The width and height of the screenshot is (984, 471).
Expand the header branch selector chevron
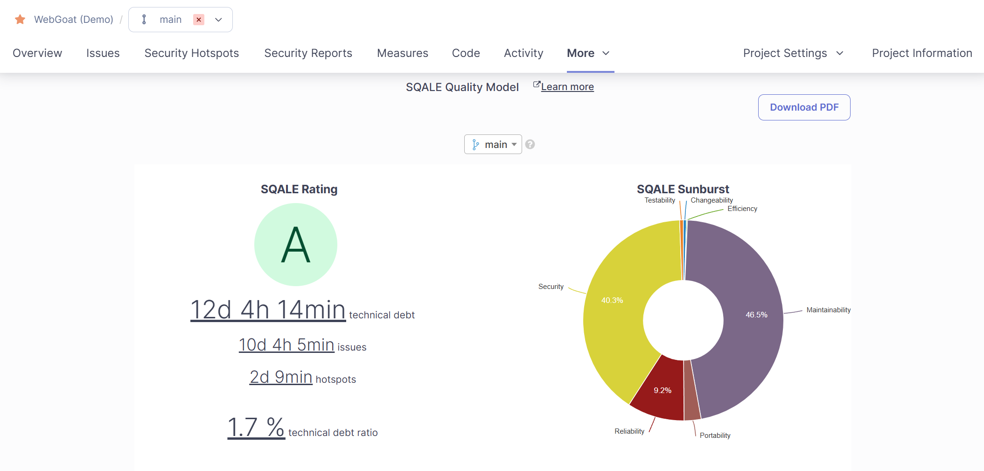(x=218, y=20)
